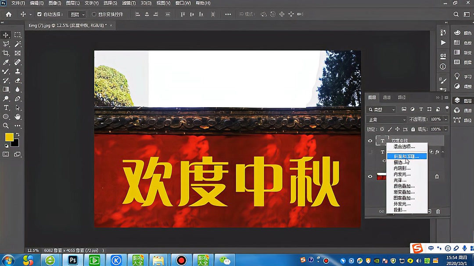Toggle the 自动选择 checkbox in options bar
The width and height of the screenshot is (474, 266).
coord(40,14)
